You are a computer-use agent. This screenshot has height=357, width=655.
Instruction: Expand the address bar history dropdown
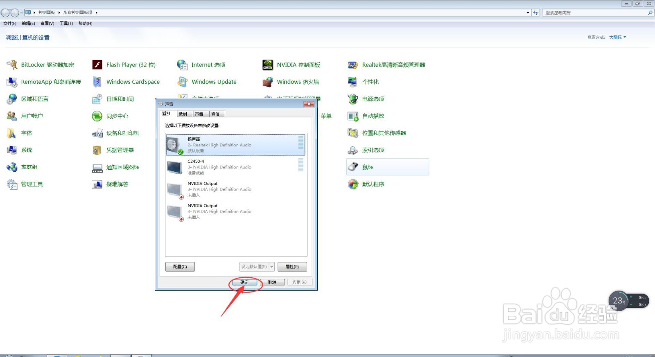coord(528,13)
